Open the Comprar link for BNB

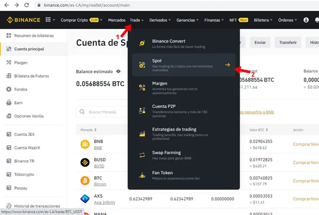301,144
